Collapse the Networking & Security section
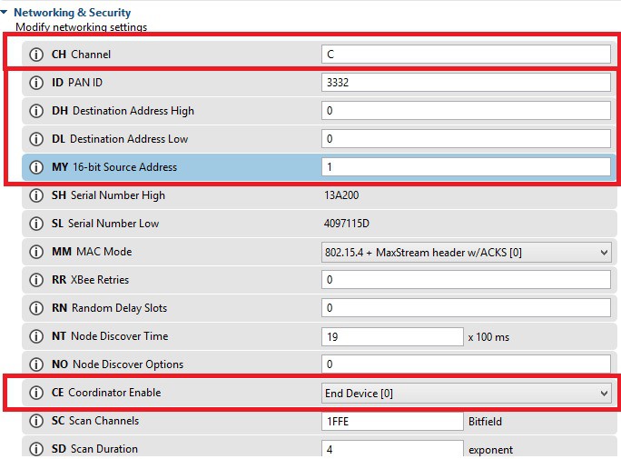 point(5,13)
